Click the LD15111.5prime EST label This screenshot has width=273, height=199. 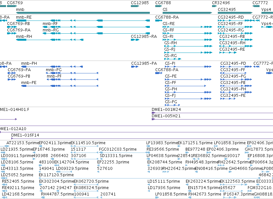164,181
